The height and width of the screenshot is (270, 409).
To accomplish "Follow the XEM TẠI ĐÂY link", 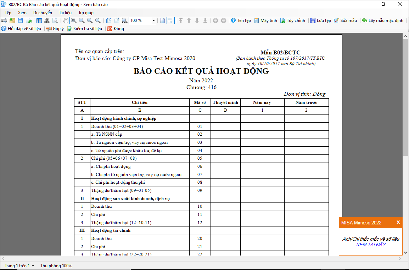I will click(371, 245).
